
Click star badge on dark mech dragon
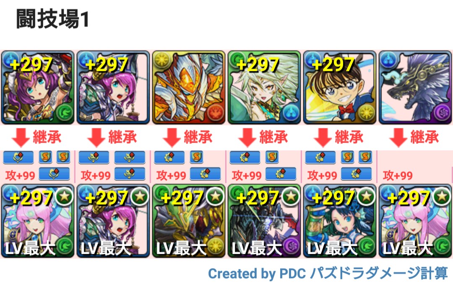[291, 197]
